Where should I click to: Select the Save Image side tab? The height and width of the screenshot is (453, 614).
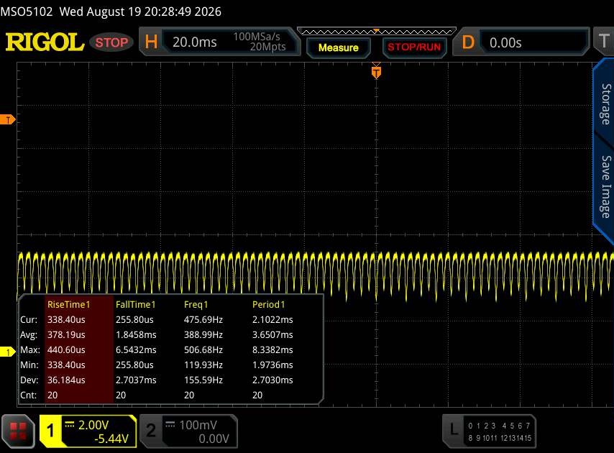605,187
